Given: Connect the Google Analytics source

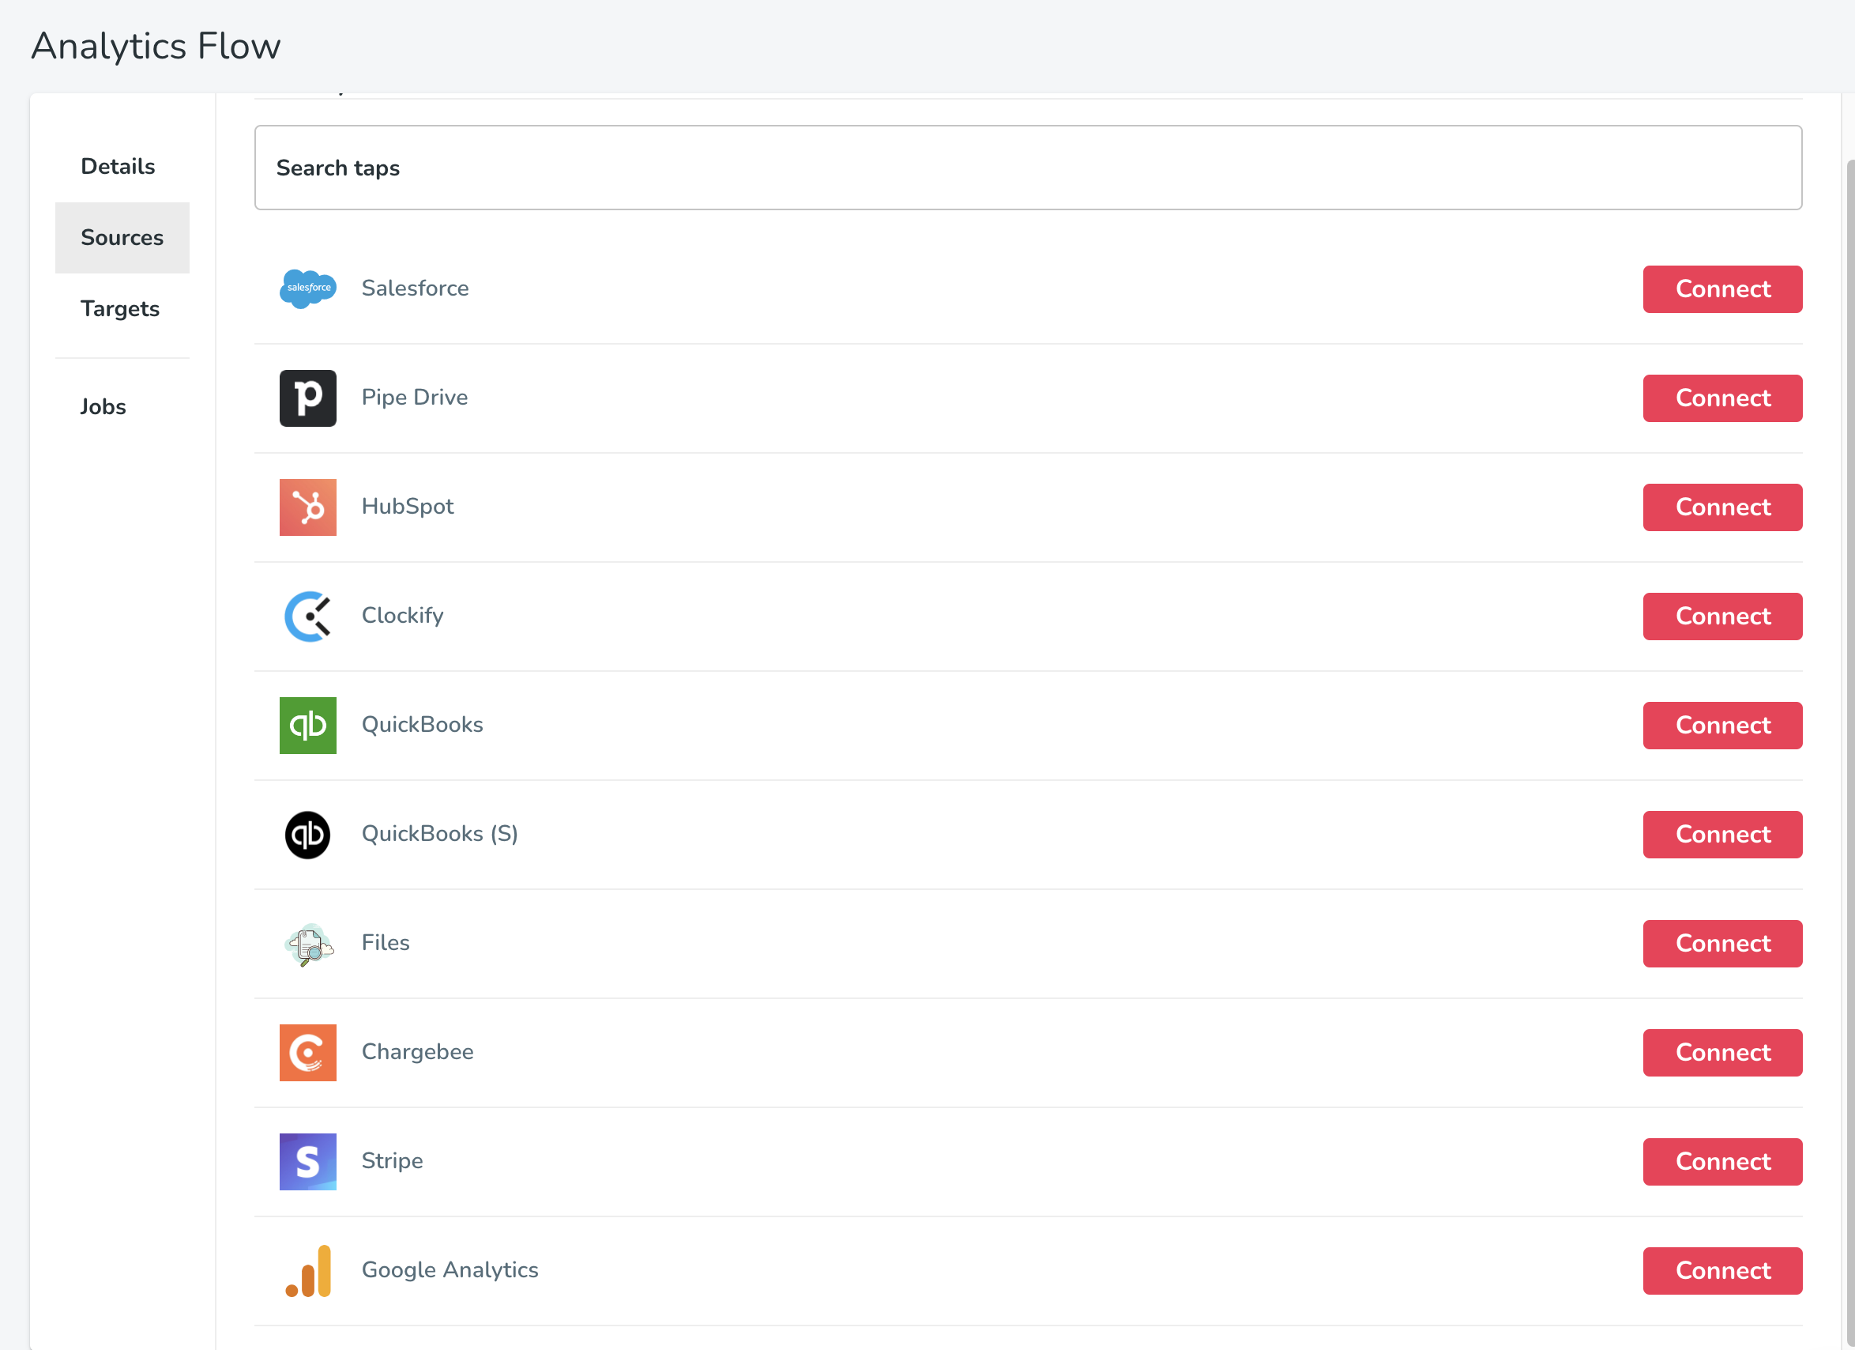Looking at the screenshot, I should click(1721, 1271).
